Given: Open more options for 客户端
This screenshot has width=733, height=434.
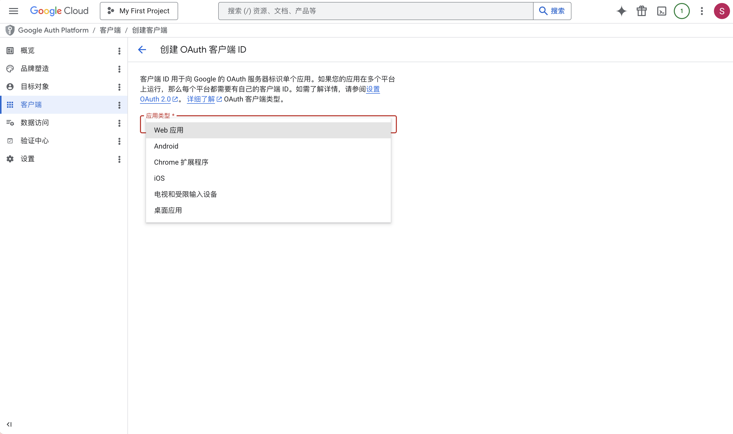Looking at the screenshot, I should 119,105.
